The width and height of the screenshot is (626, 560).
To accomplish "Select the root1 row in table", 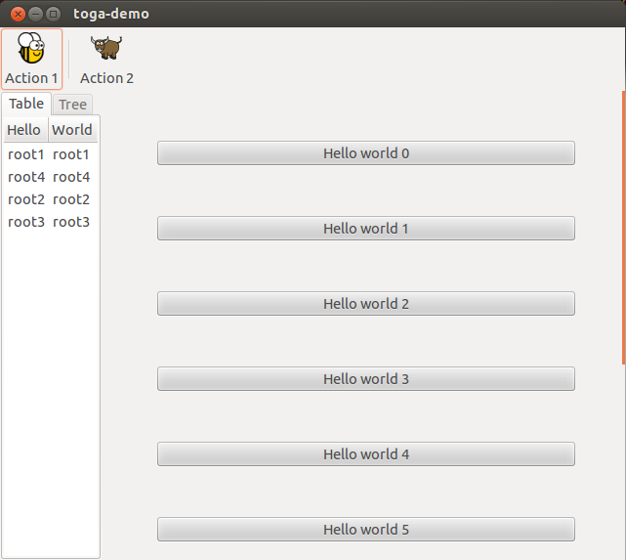I will [x=49, y=154].
